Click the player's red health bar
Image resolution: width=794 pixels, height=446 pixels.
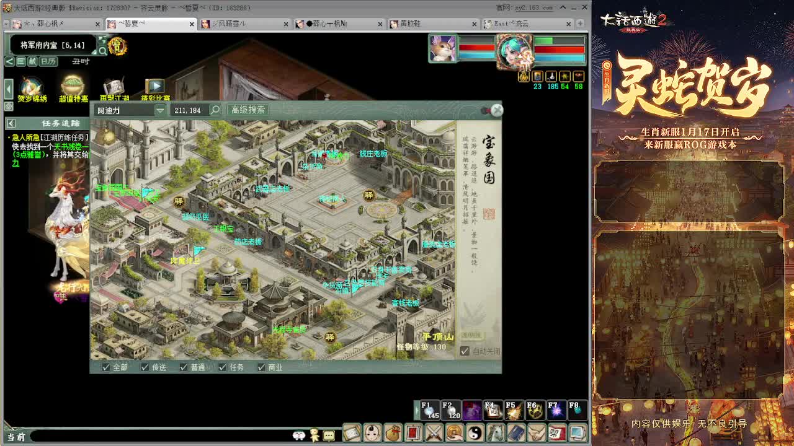tap(560, 50)
